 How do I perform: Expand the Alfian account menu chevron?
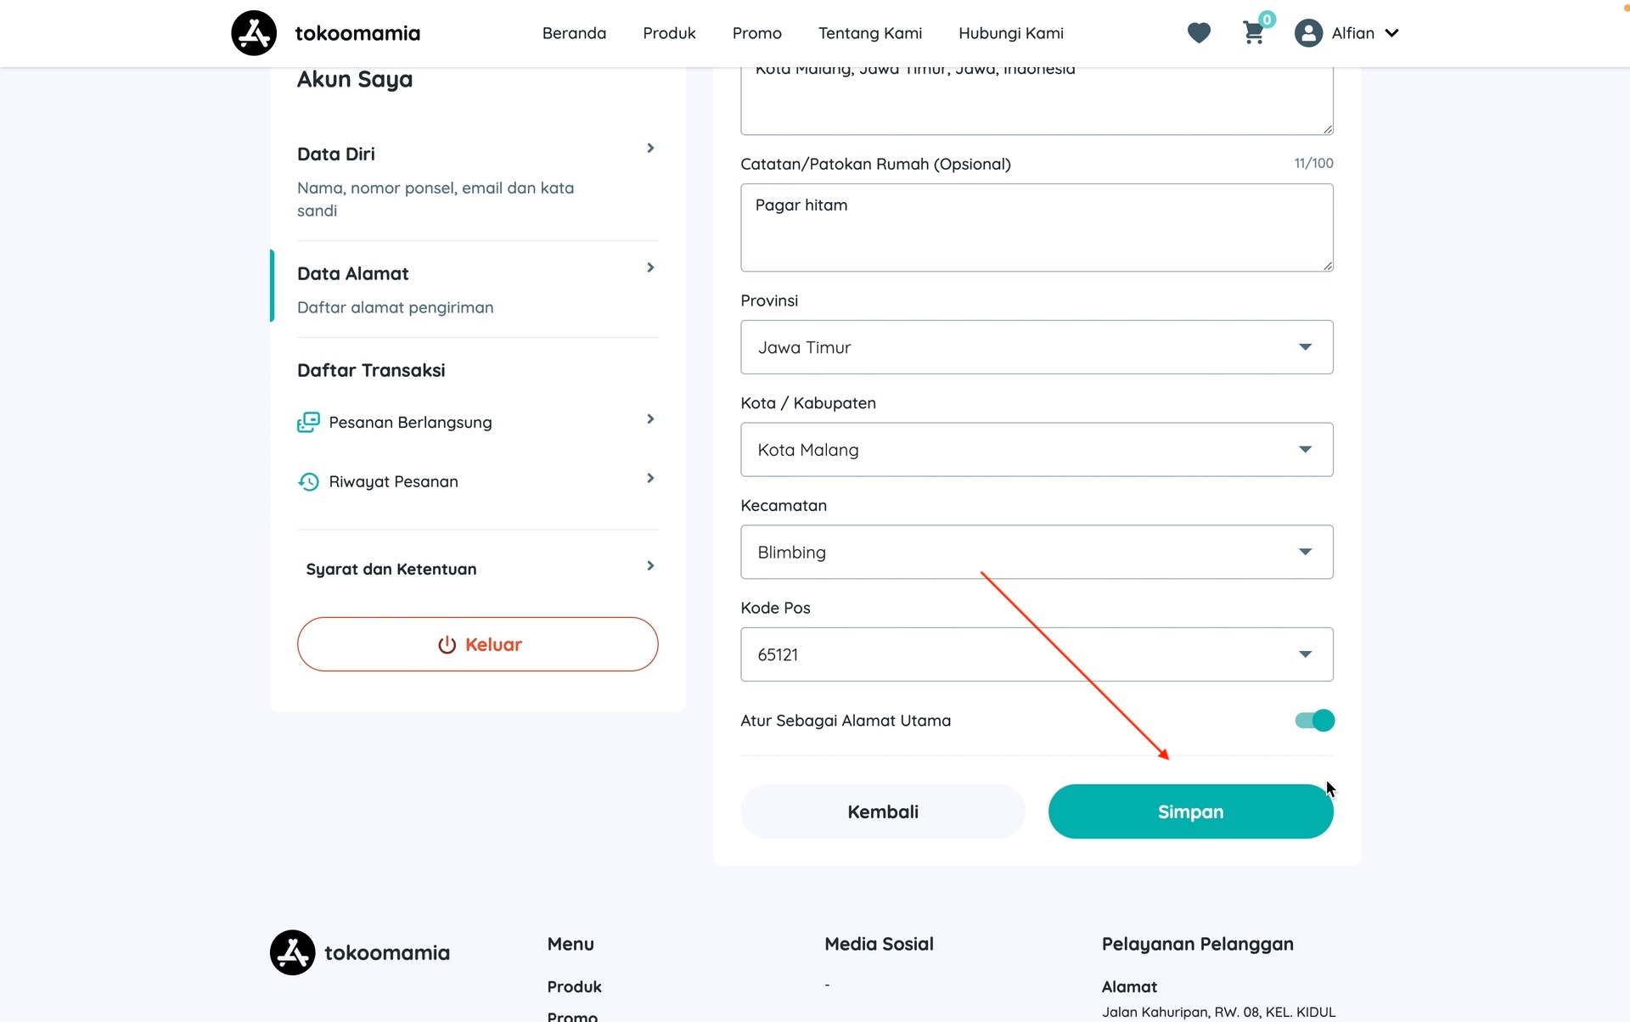(x=1391, y=33)
